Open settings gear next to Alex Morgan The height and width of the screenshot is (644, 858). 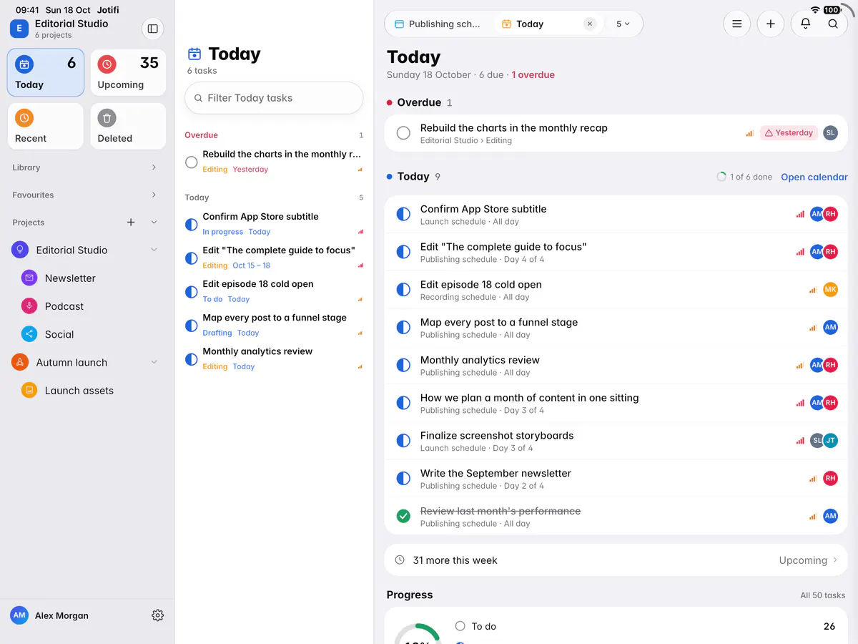pyautogui.click(x=158, y=615)
